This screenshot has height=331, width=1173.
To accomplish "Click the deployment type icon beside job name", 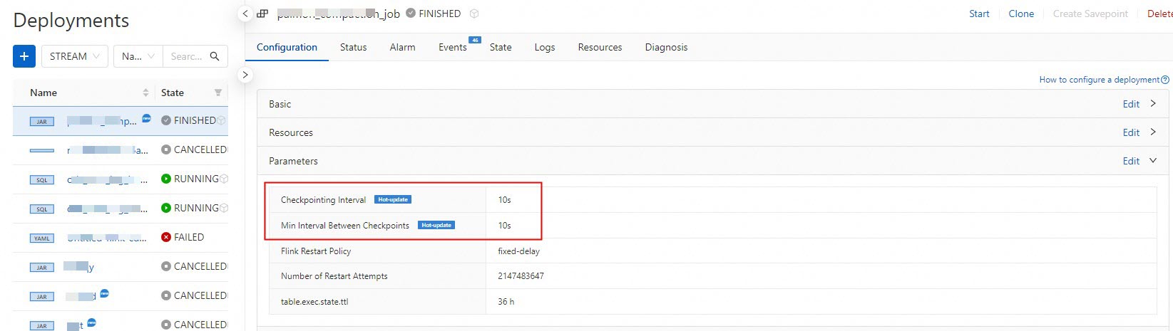I will click(x=262, y=14).
